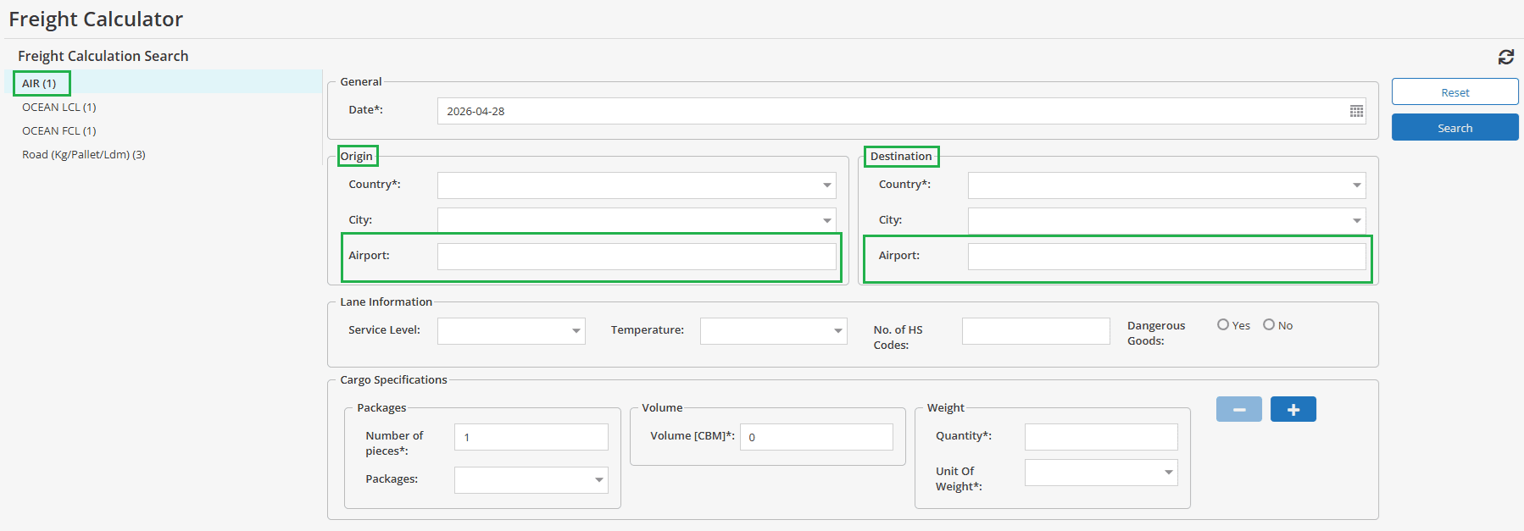Image resolution: width=1524 pixels, height=531 pixels.
Task: Click the Reset button
Action: coord(1454,92)
